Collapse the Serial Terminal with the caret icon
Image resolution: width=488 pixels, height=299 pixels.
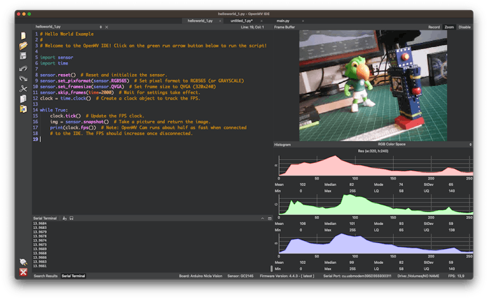(262, 218)
